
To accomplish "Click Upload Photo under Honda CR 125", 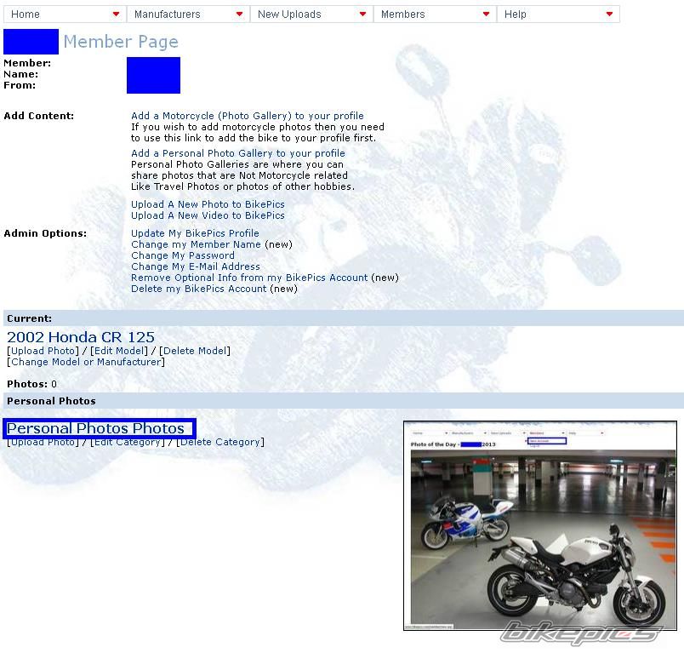I will point(43,351).
